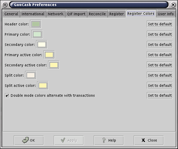The height and width of the screenshot is (149, 178).
Task: Open the Reconcile tab
Action: (97, 14)
